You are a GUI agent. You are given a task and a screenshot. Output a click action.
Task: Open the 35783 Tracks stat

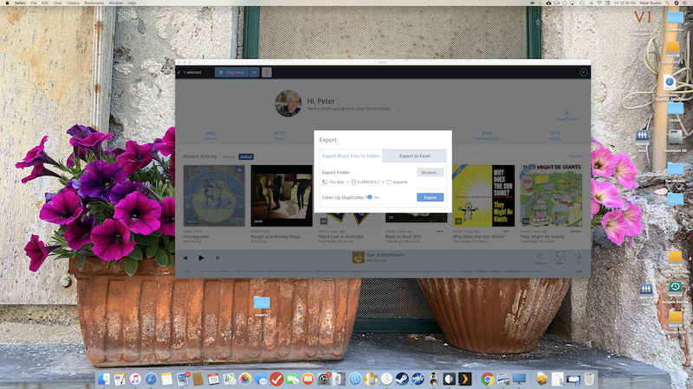pyautogui.click(x=280, y=136)
